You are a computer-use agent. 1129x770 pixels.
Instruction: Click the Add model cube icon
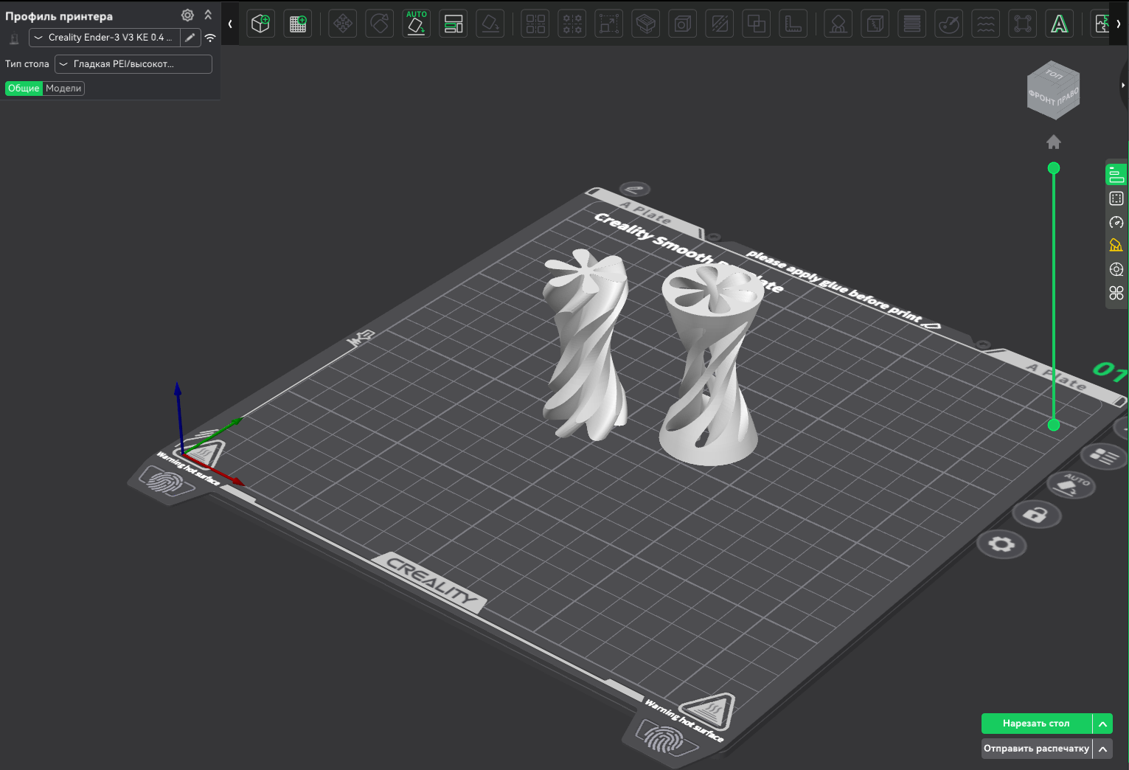260,24
